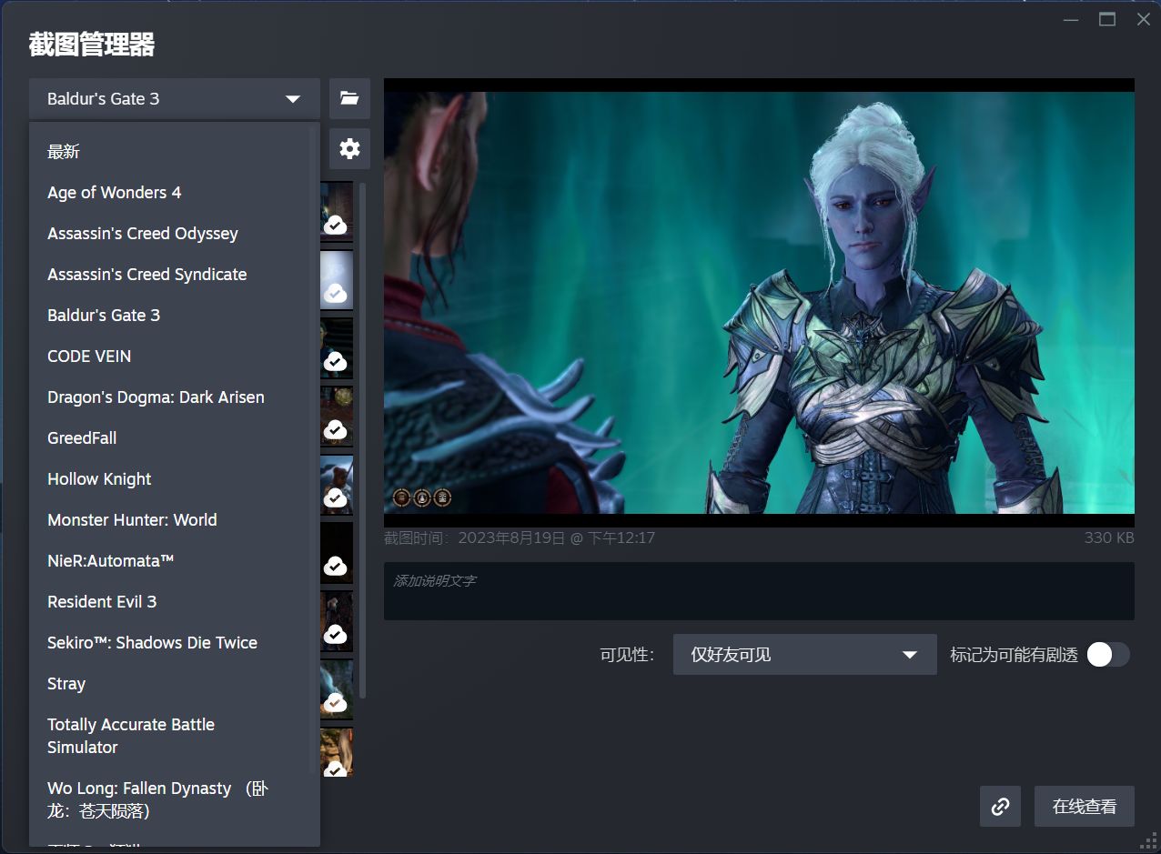The height and width of the screenshot is (854, 1161).
Task: Copy the screenshot link with chain icon
Action: coord(1000,806)
